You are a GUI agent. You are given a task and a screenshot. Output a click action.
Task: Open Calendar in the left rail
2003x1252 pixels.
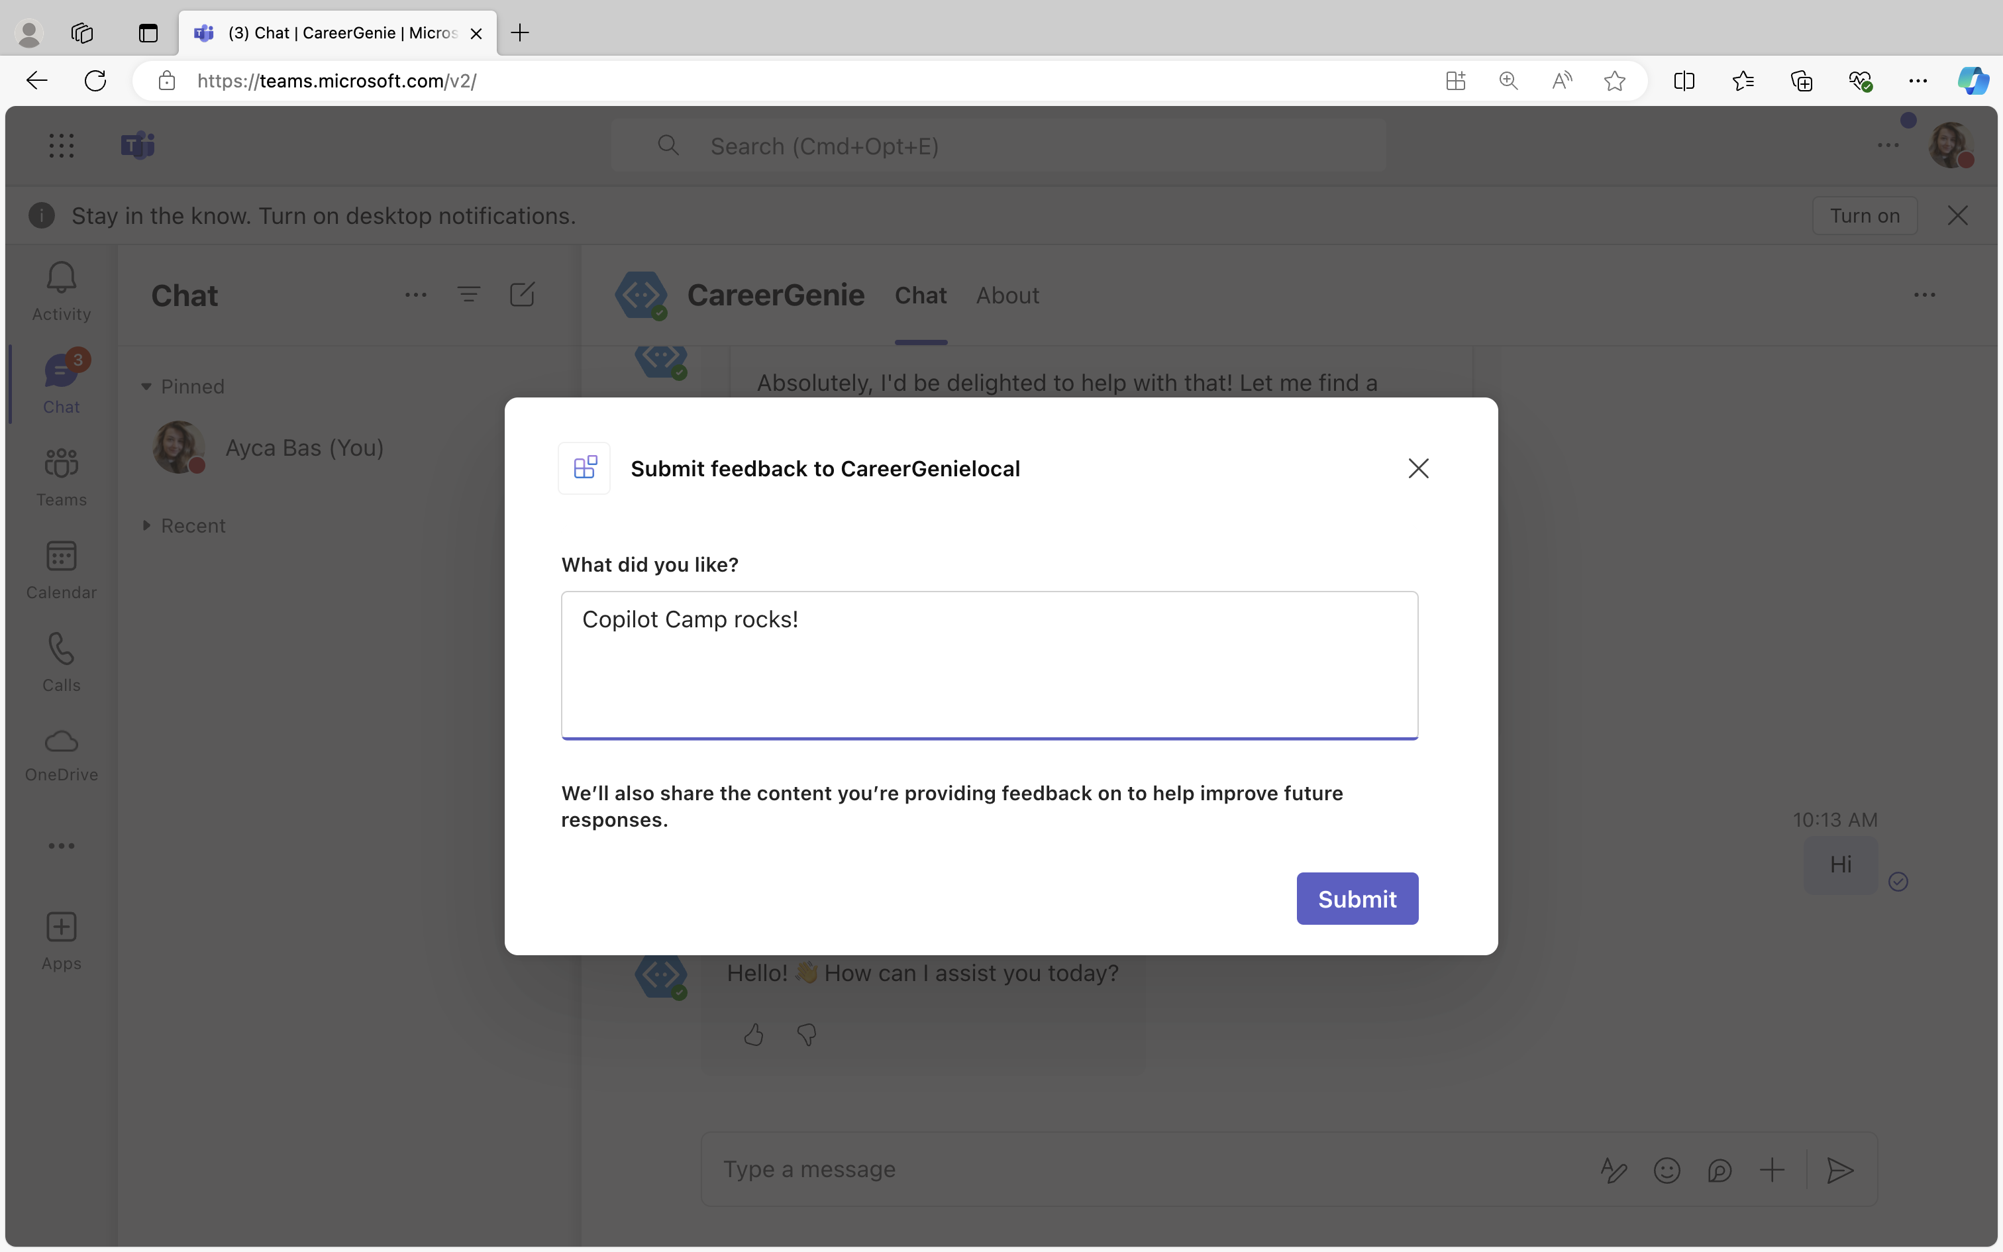click(61, 570)
